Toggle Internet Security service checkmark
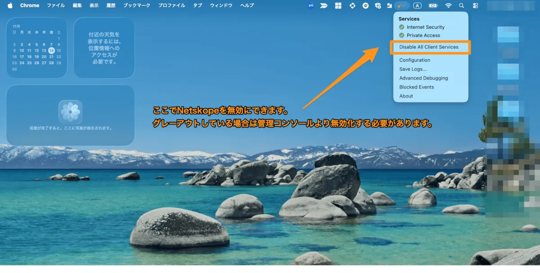Viewport: 540px width, 273px height. [x=401, y=27]
